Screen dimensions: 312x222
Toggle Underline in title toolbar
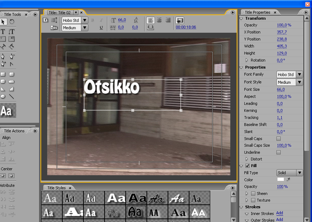click(101, 28)
